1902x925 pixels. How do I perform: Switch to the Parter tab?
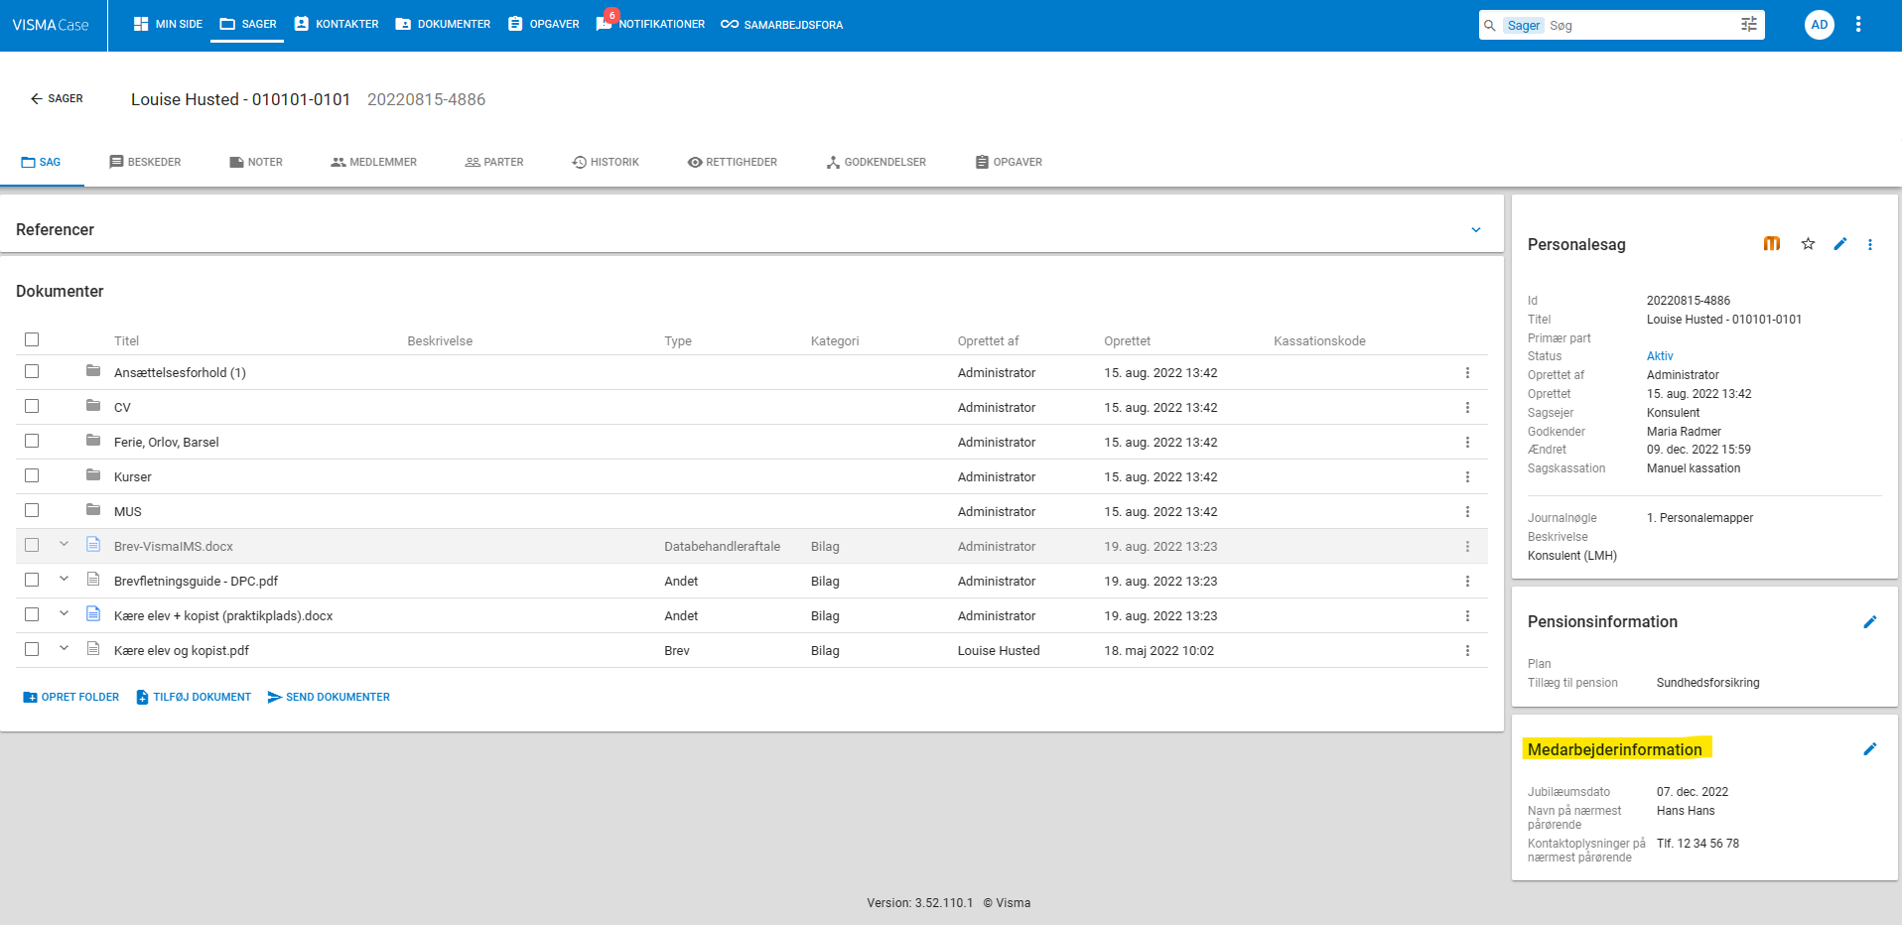tap(494, 162)
